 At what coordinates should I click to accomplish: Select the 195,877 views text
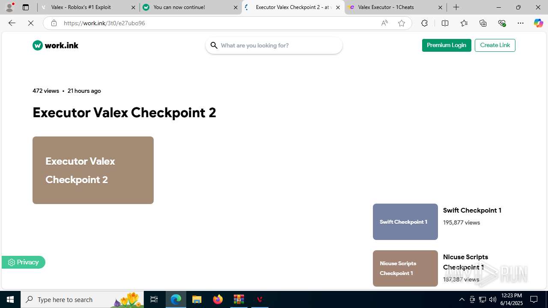pos(462,222)
